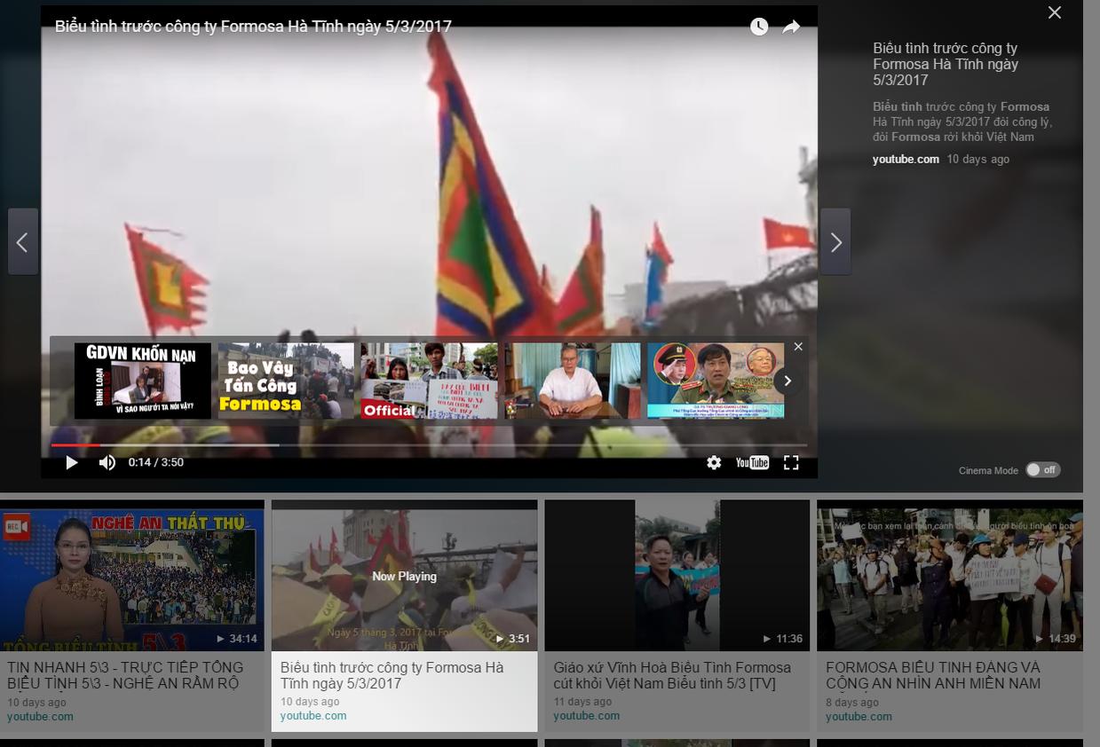Open the 'Giáo xứ Vĩnh Hoà Biểu Tình Formosa' title

(x=672, y=675)
